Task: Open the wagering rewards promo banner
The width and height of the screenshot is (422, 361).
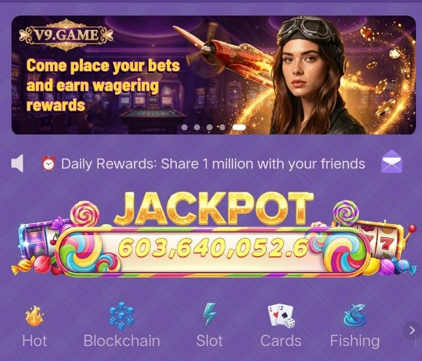Action: point(214,75)
